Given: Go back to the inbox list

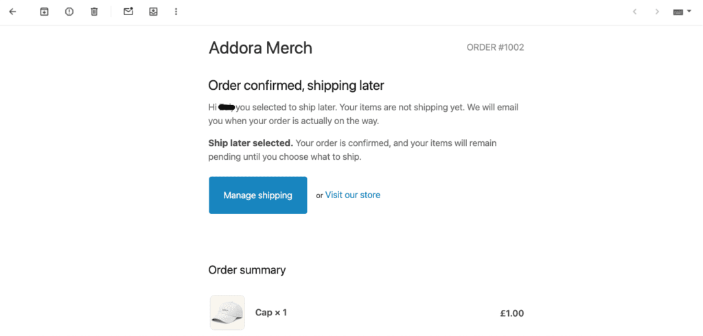Looking at the screenshot, I should [x=12, y=12].
